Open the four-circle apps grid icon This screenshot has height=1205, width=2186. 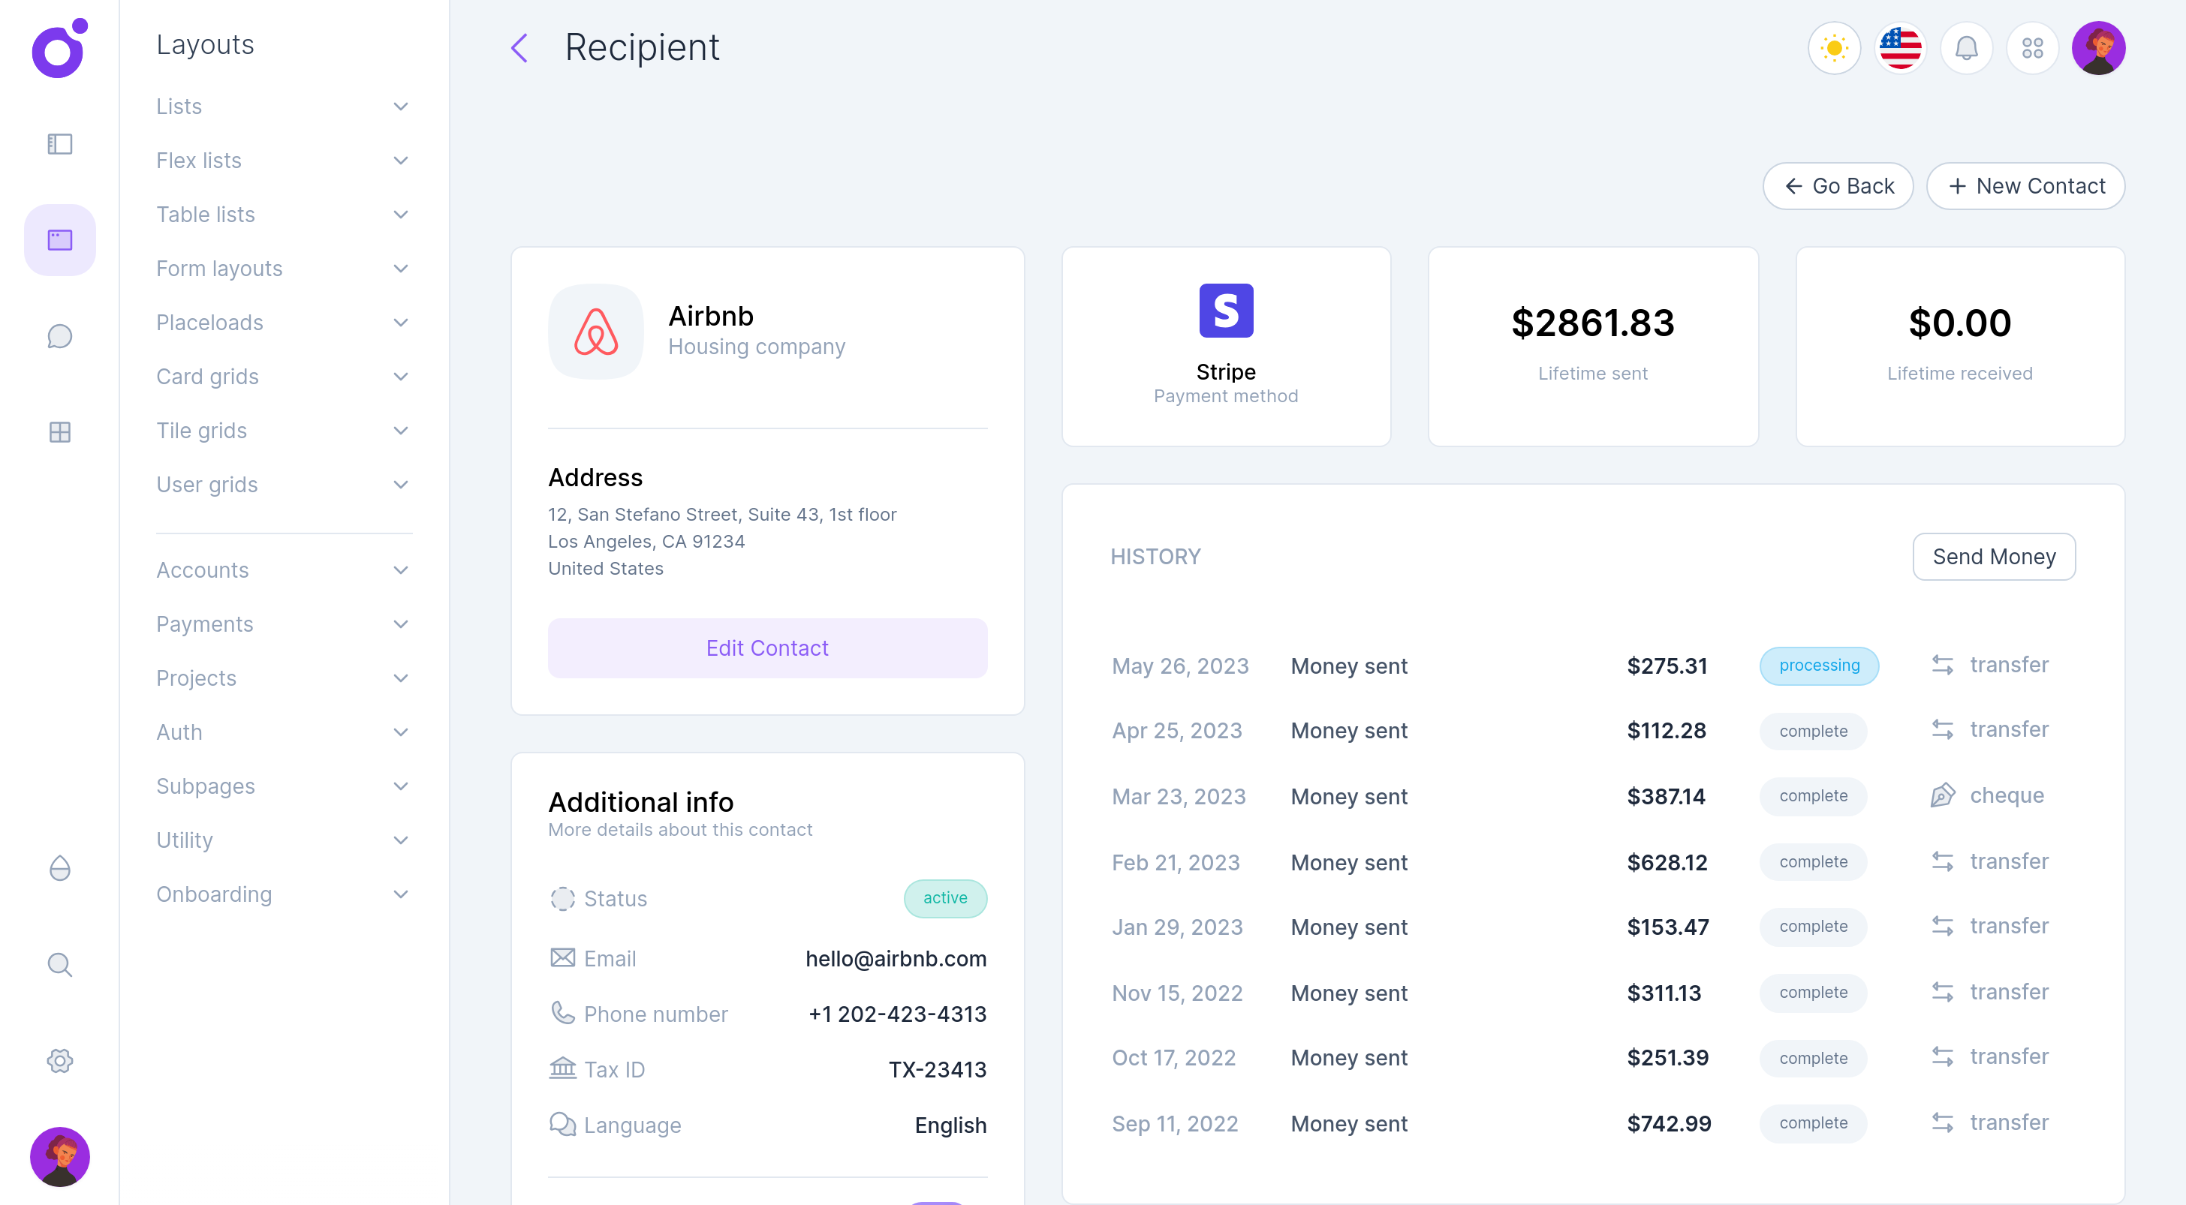tap(2031, 48)
